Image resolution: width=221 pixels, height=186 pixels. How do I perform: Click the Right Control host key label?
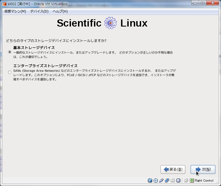click(204, 181)
